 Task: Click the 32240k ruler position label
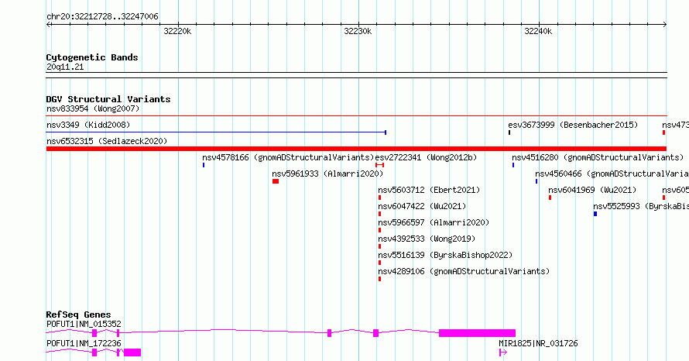[x=538, y=31]
